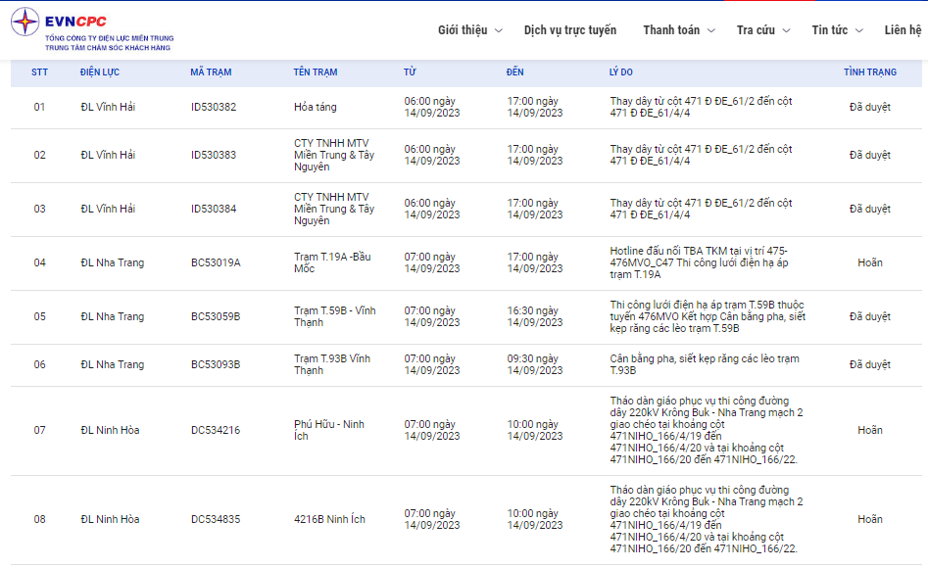The image size is (928, 569).
Task: Click the TÌNH TRẠNG column header
Action: point(869,72)
